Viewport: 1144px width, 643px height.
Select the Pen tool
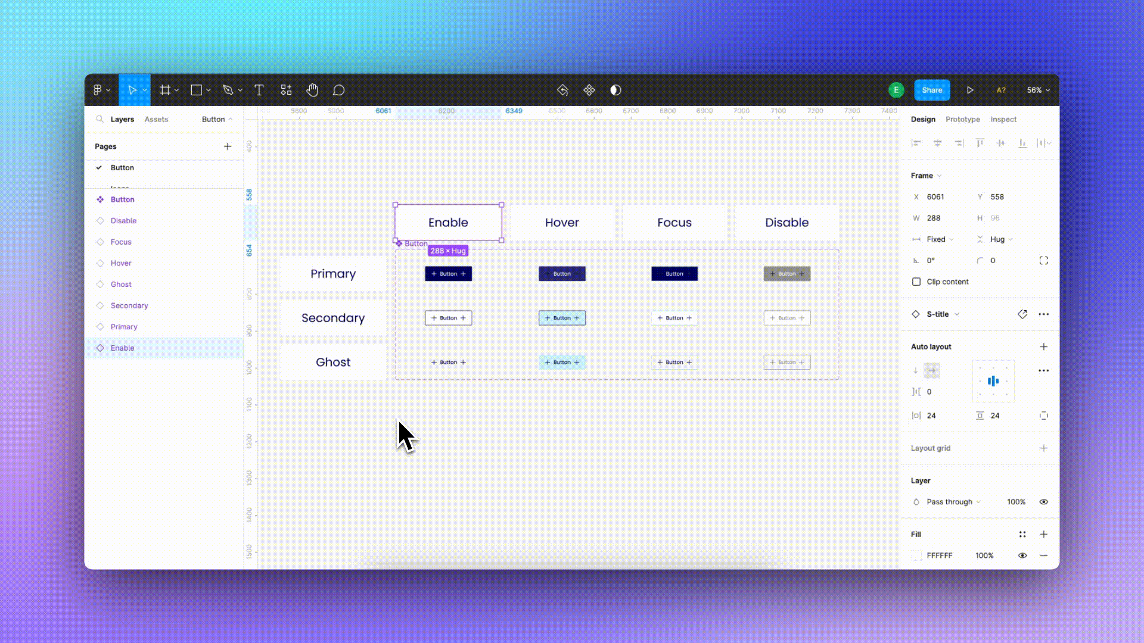point(228,90)
